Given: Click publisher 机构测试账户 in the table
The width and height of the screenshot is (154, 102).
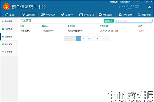Looking at the screenshot, I should 48,31.
